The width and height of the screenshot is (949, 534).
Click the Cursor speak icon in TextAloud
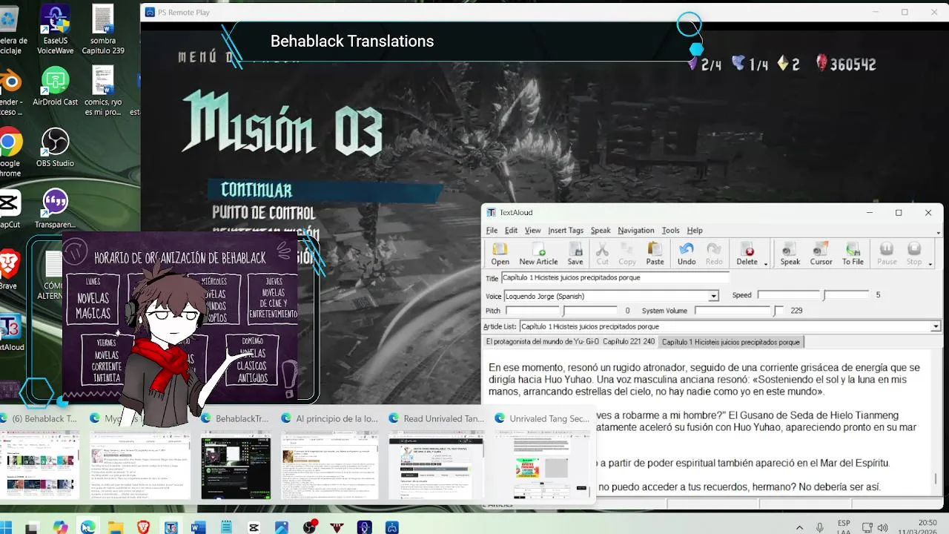821,253
